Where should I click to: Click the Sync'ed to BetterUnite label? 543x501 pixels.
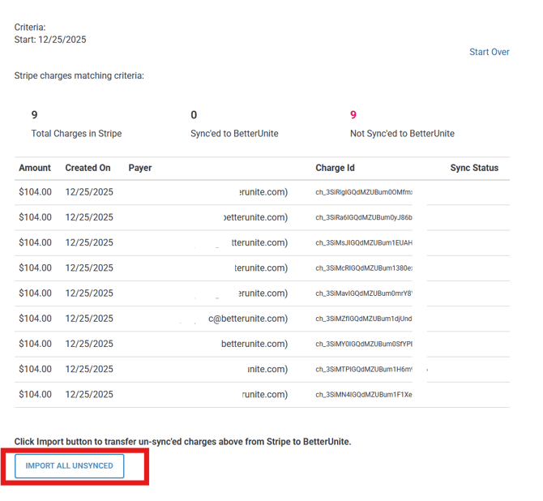[x=234, y=134]
